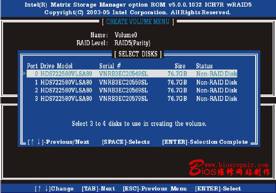Screen dimensions: 276x193
Task: Click the Port column header
Action: (32, 66)
